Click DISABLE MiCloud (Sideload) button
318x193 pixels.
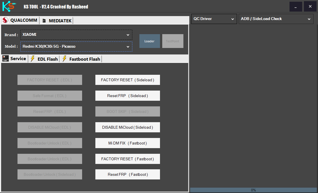click(128, 127)
